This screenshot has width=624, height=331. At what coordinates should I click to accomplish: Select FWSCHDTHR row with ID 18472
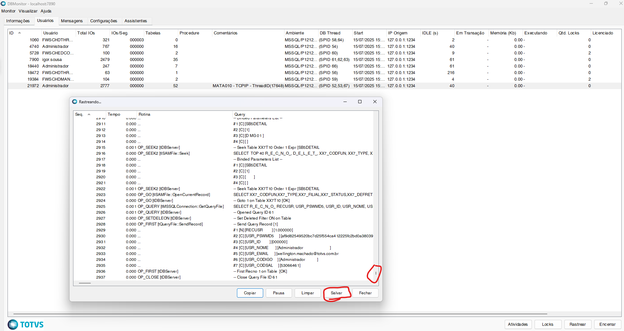pyautogui.click(x=315, y=73)
